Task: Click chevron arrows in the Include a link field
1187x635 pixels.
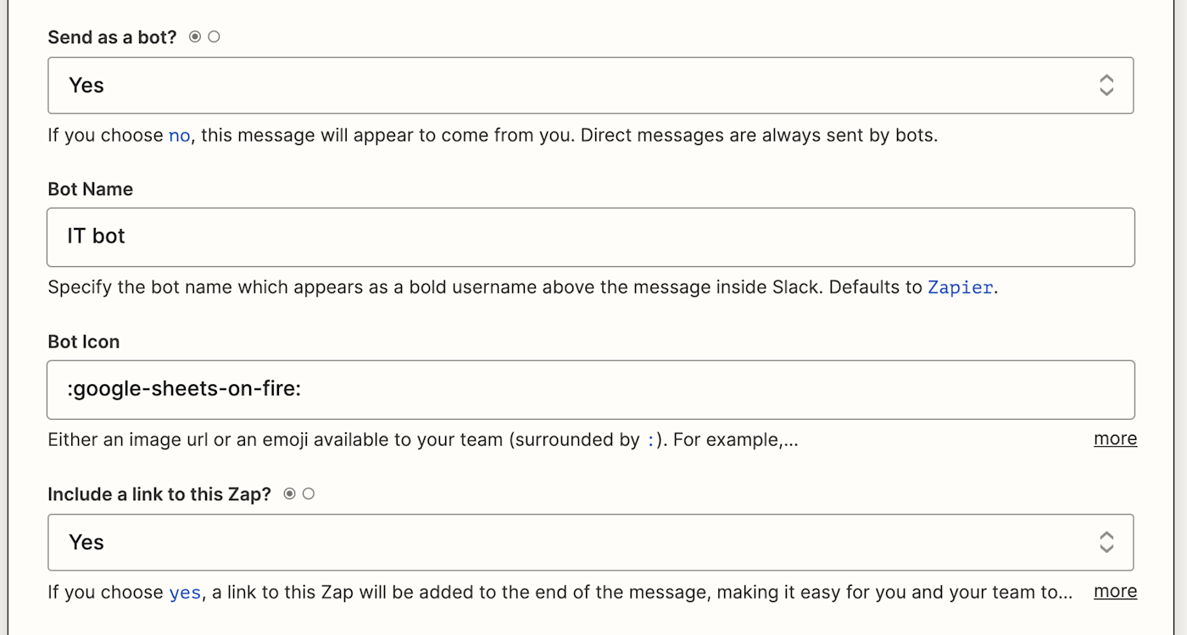Action: [x=1106, y=543]
